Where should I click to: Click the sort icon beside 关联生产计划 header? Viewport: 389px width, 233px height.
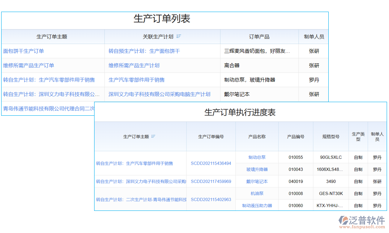[179, 37]
